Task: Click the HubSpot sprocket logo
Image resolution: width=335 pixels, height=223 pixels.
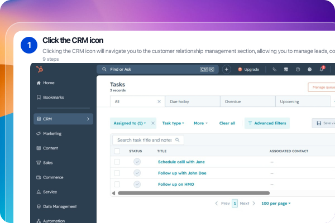Action: coord(40,69)
